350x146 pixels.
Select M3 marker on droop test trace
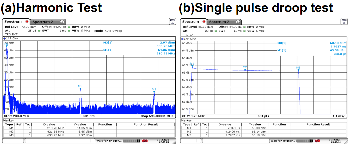pos(298,70)
